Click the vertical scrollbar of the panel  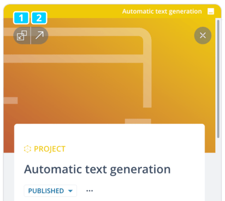(218, 78)
